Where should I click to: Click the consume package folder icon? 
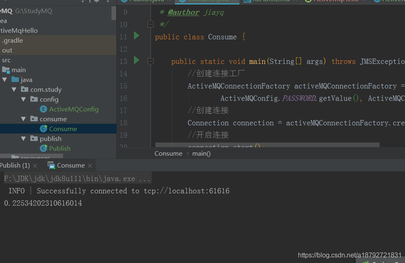pos(34,119)
